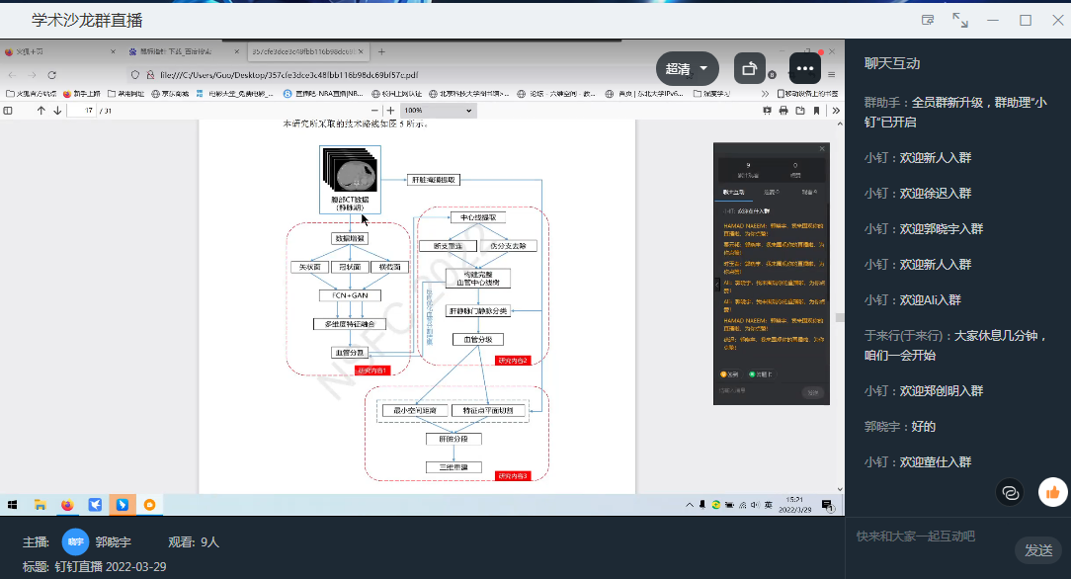
Task: Enter fullscreen with the expand arrows icon
Action: click(x=959, y=20)
